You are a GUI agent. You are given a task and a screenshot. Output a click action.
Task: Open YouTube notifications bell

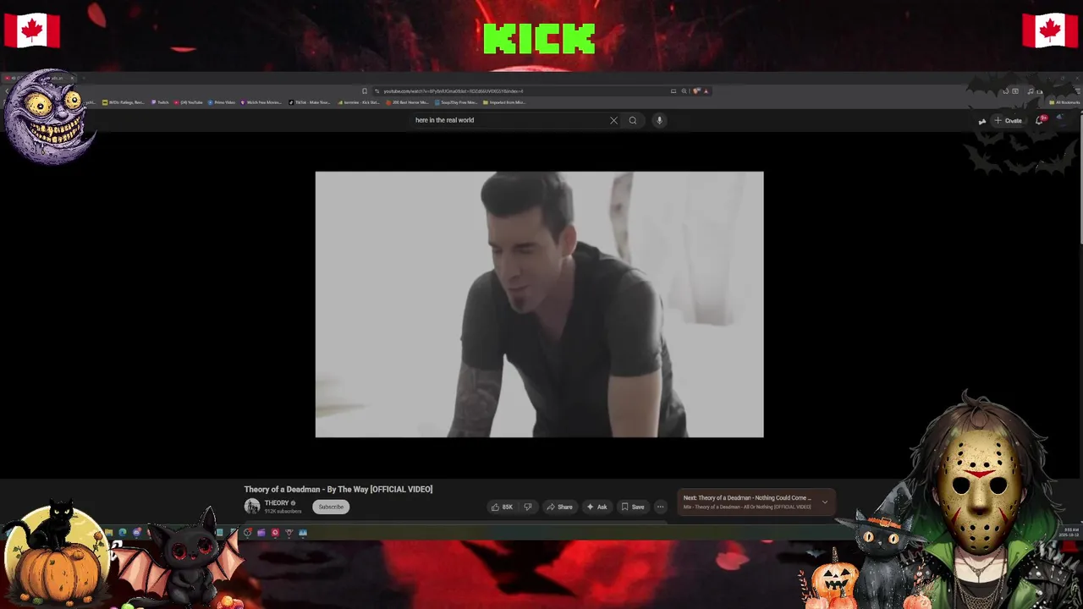coord(1040,120)
